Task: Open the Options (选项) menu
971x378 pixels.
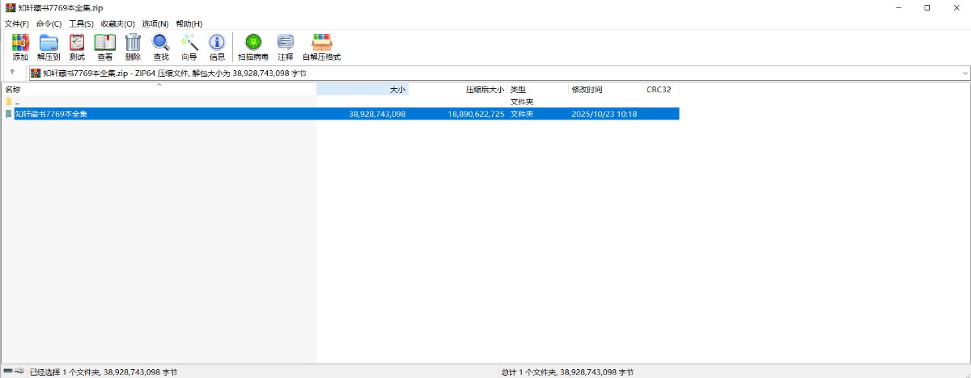Action: 155,24
